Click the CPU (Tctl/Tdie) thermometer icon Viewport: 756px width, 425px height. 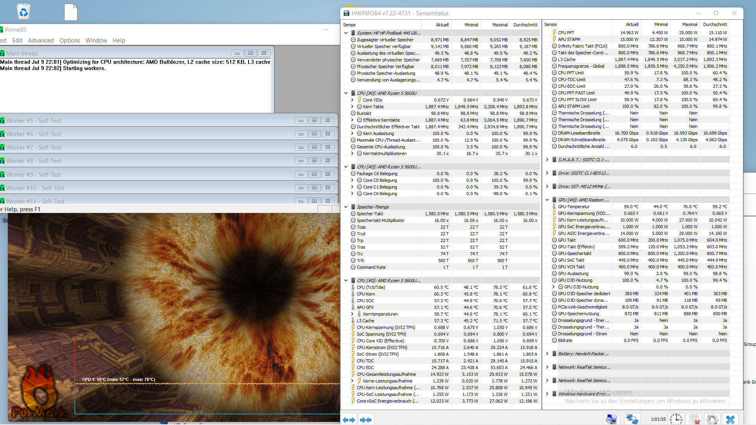click(x=353, y=287)
